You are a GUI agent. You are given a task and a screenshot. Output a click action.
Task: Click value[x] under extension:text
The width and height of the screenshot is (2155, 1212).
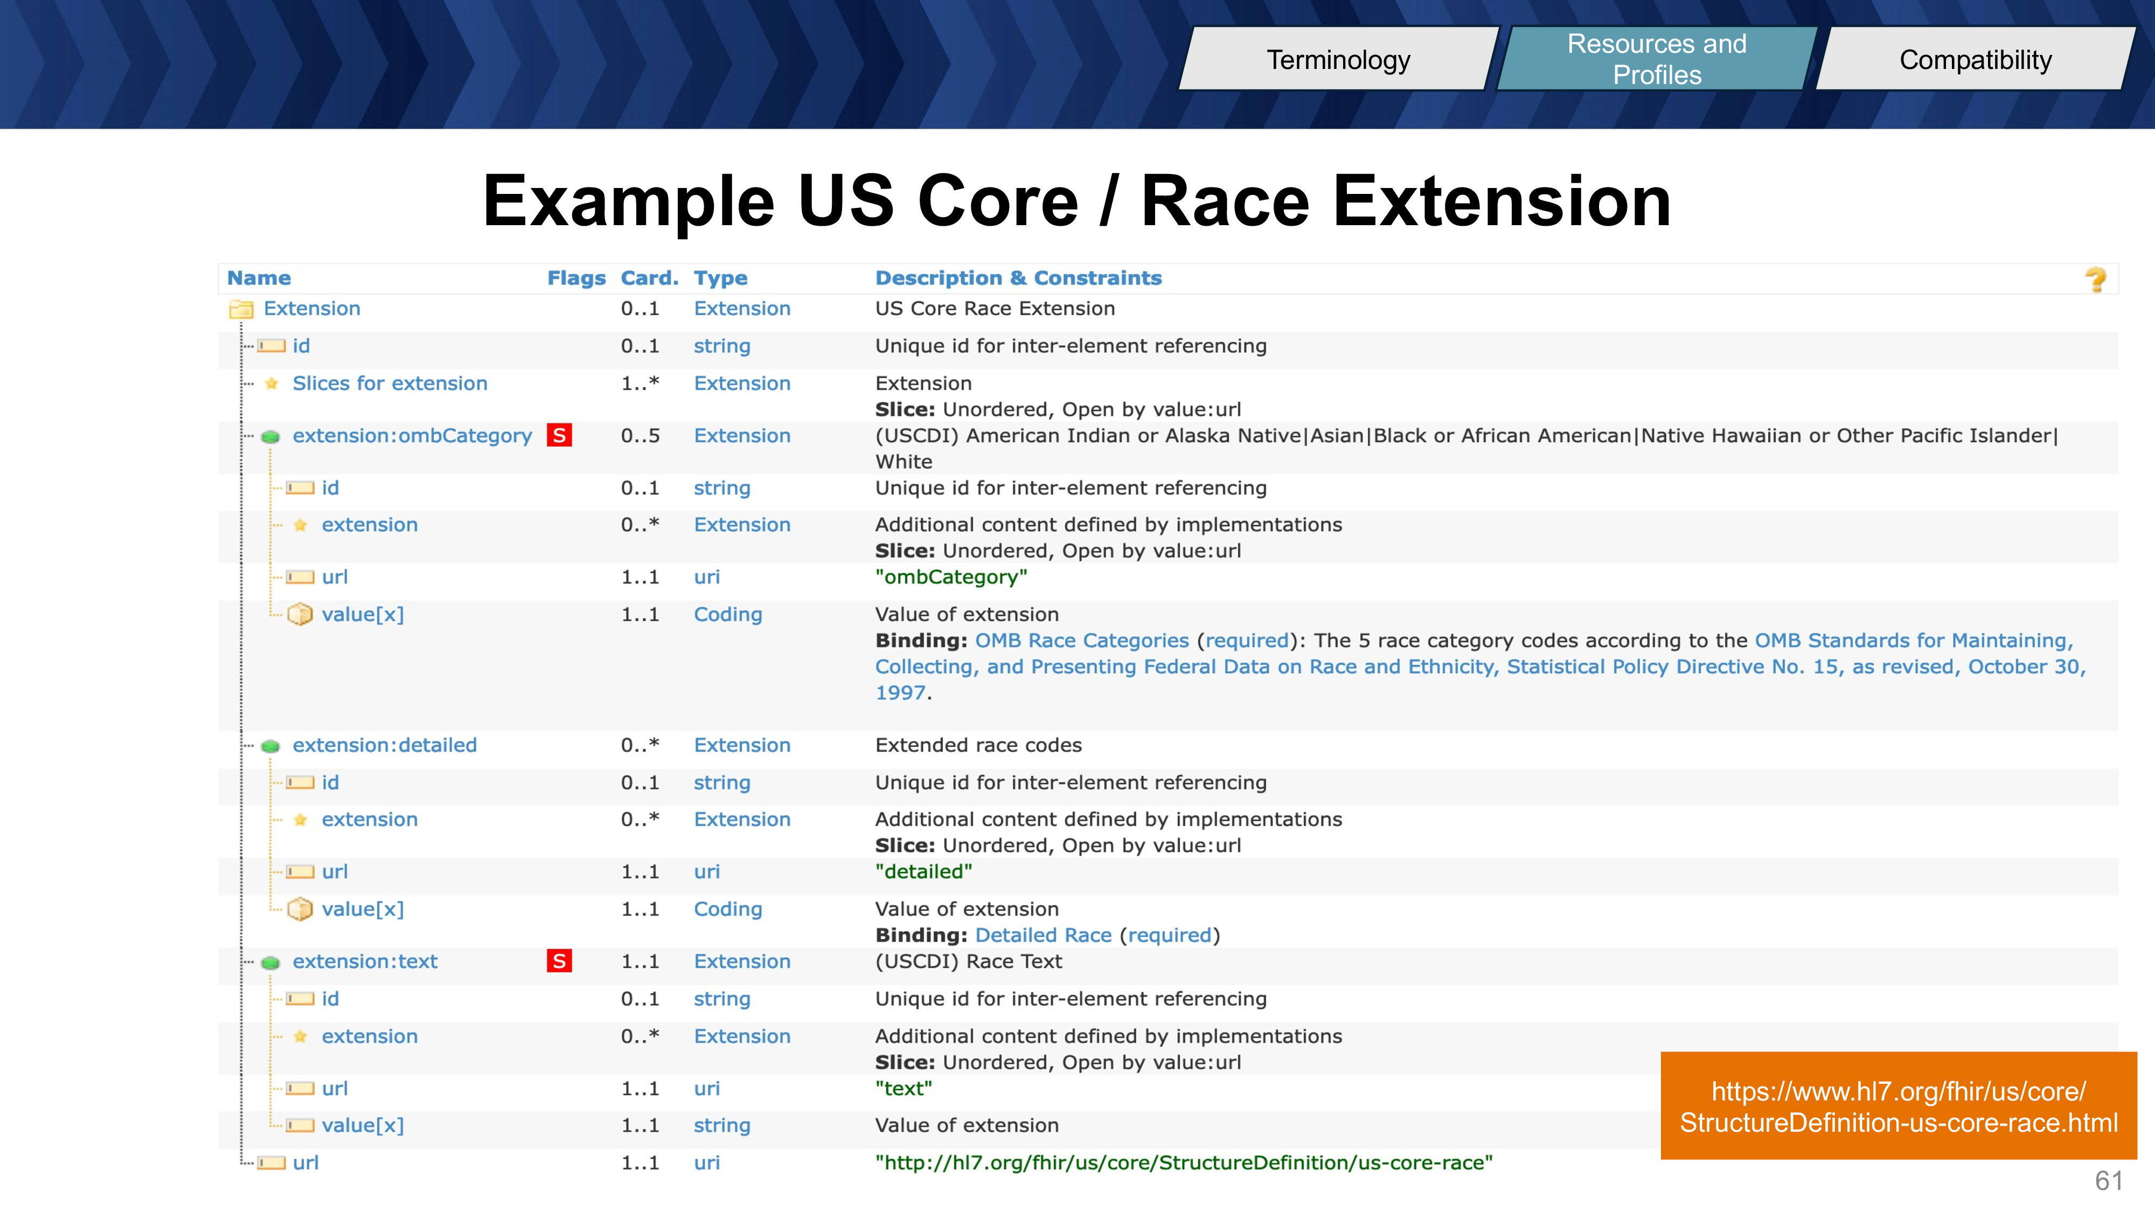pyautogui.click(x=363, y=1126)
